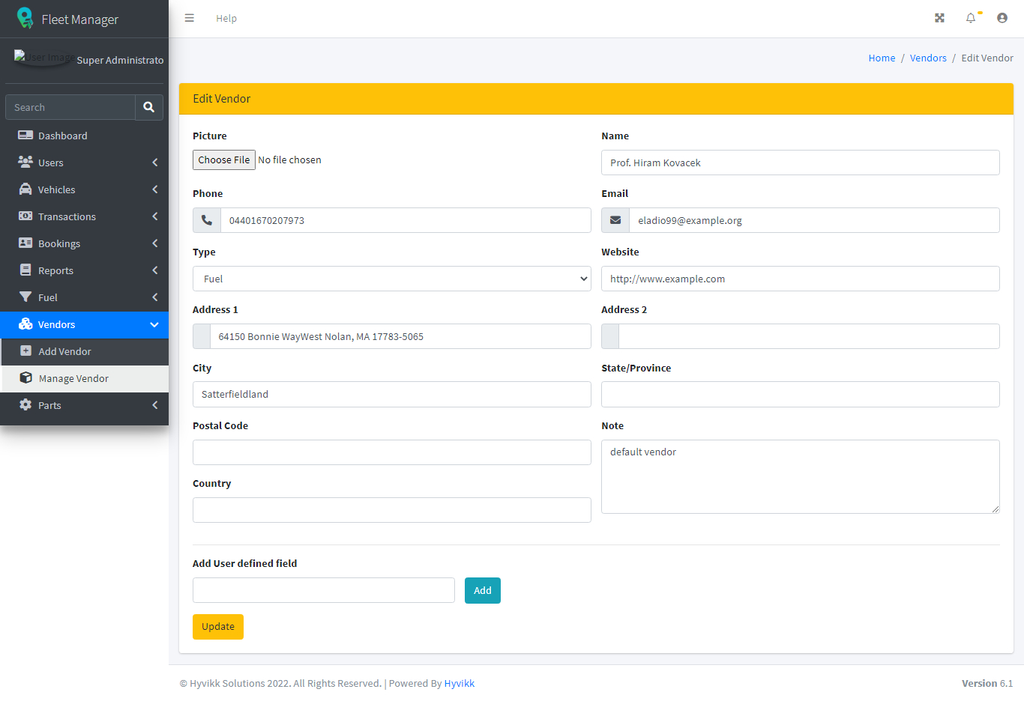Expand the Bookings menu chevron
Image resolution: width=1024 pixels, height=713 pixels.
click(155, 243)
